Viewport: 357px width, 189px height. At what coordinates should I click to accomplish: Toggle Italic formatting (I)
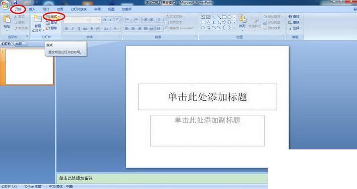tap(72, 29)
